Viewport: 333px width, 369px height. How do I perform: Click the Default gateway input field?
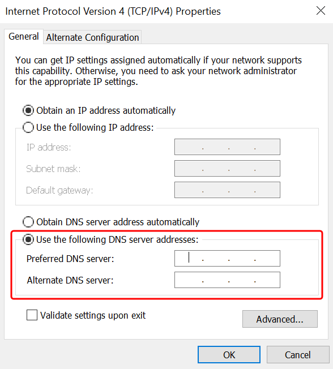tap(227, 190)
